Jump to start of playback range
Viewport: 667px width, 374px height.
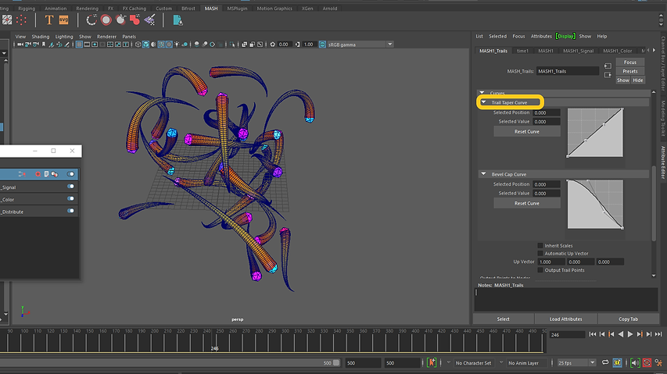[592, 334]
